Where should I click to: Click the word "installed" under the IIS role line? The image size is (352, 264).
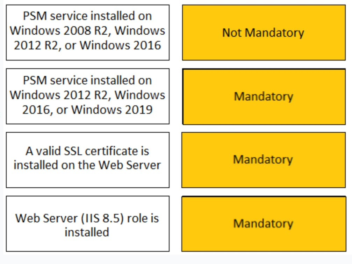pyautogui.click(x=87, y=232)
